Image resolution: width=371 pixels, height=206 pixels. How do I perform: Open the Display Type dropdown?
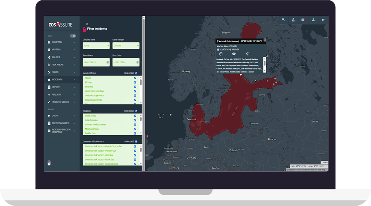pos(96,46)
